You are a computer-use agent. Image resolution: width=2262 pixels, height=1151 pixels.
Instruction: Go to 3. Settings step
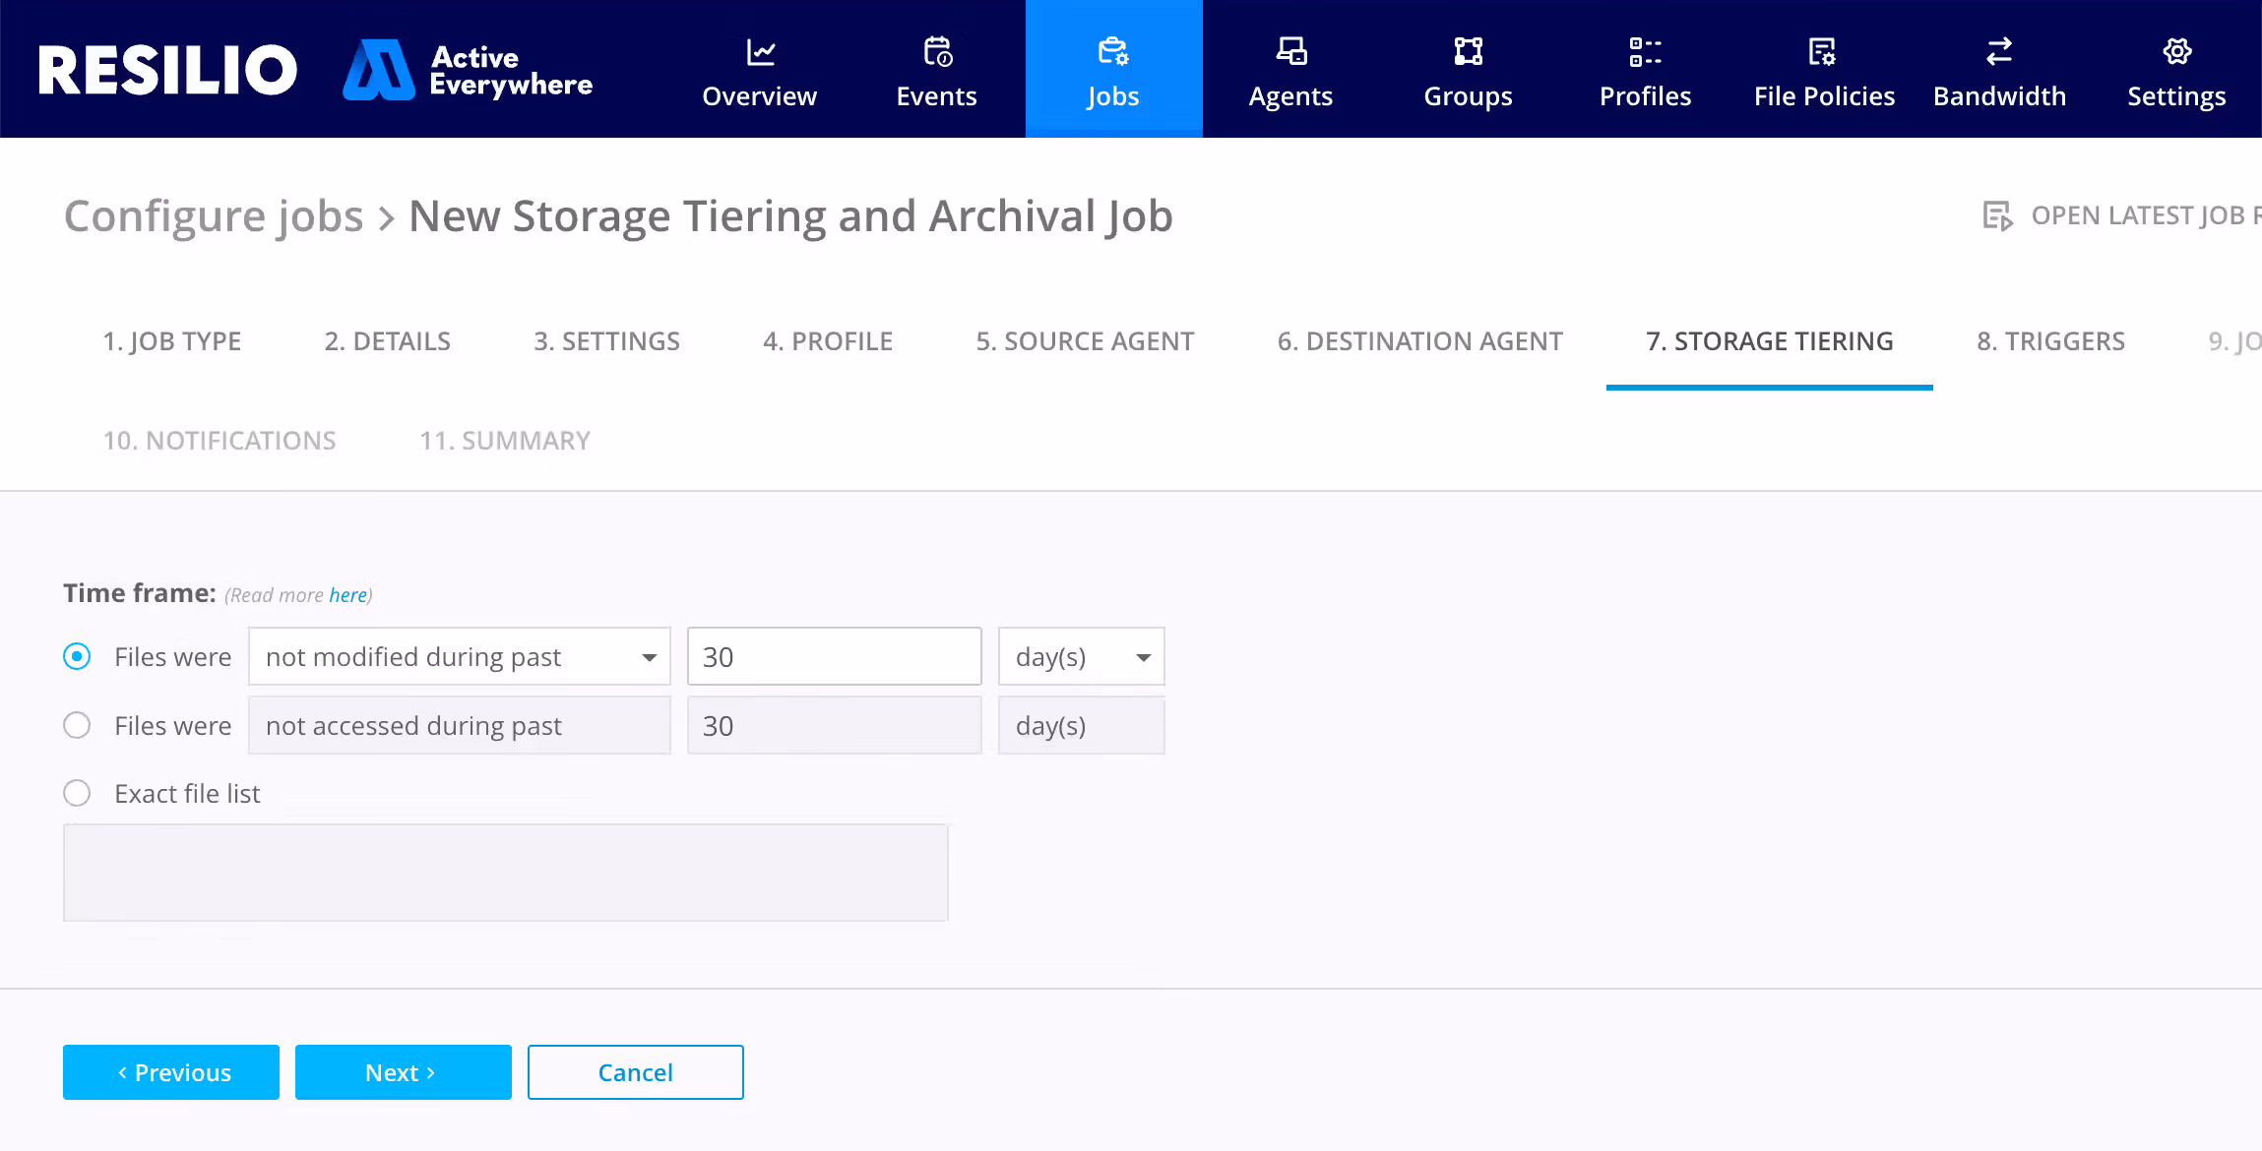(607, 341)
